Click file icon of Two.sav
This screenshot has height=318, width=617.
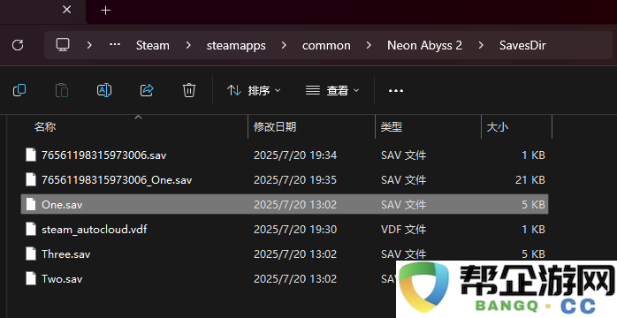coord(31,278)
